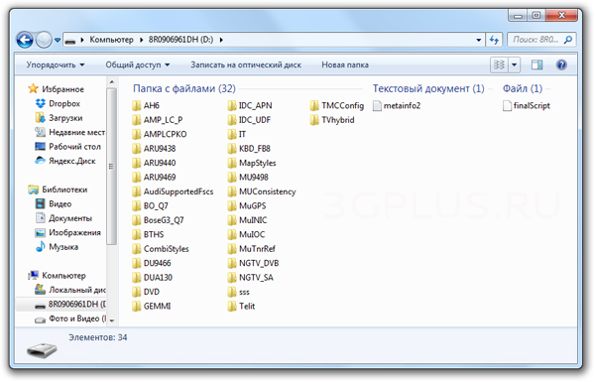Click the drive icon in address bar
This screenshot has width=595, height=382.
click(69, 41)
